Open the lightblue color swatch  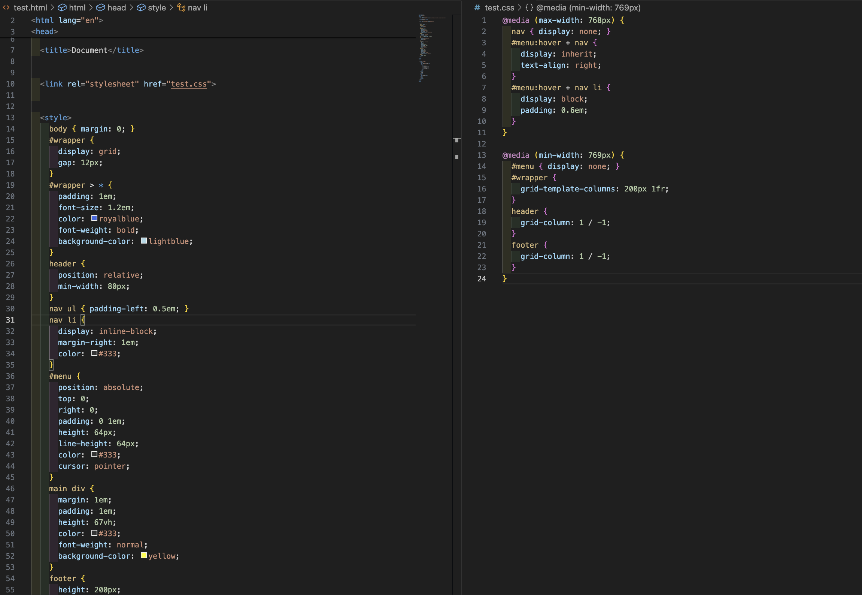144,241
